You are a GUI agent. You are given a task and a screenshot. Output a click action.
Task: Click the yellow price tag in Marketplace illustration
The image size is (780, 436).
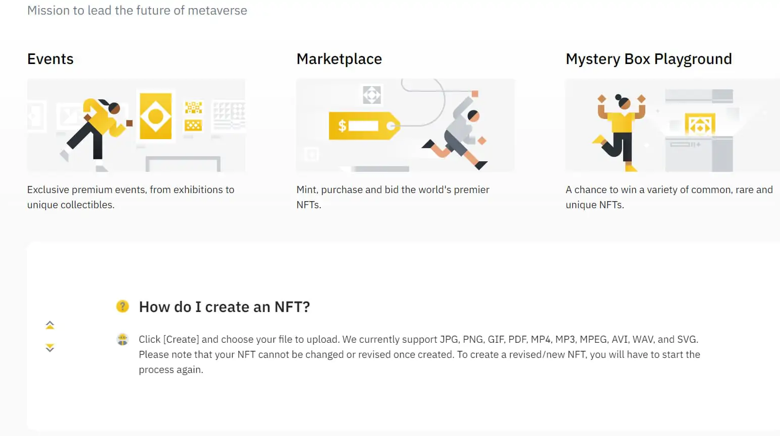[364, 126]
